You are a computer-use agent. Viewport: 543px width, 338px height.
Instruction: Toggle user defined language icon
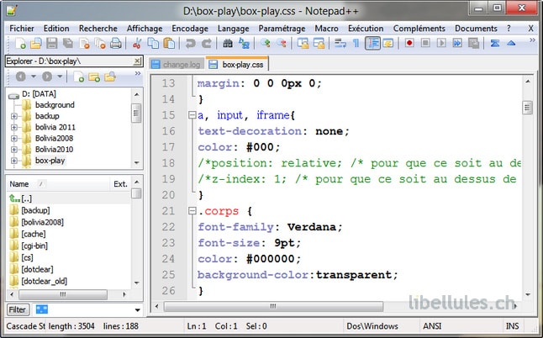point(388,43)
